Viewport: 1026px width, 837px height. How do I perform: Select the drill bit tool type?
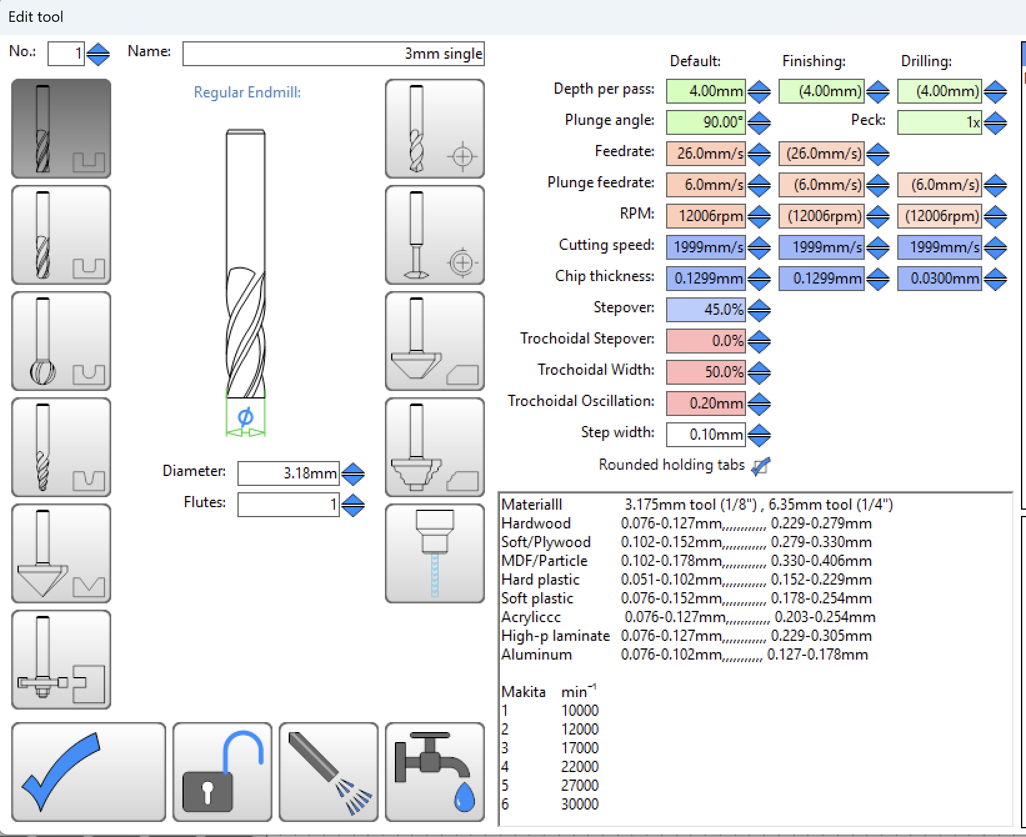click(x=434, y=129)
